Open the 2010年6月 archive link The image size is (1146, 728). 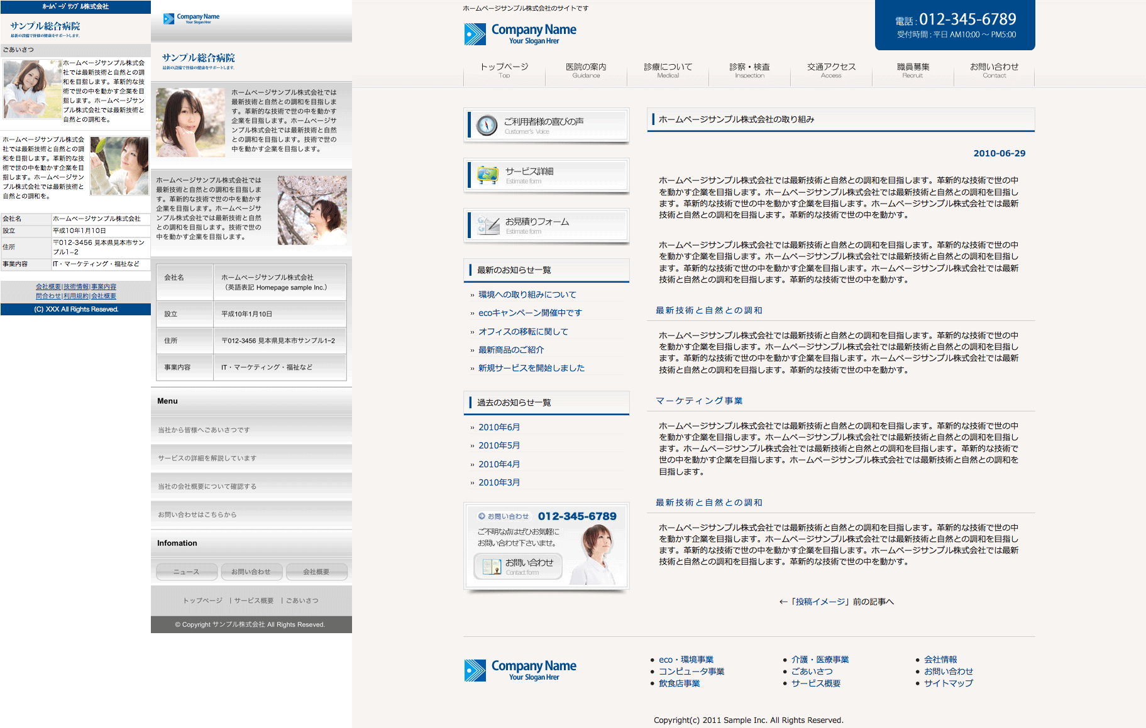click(499, 427)
